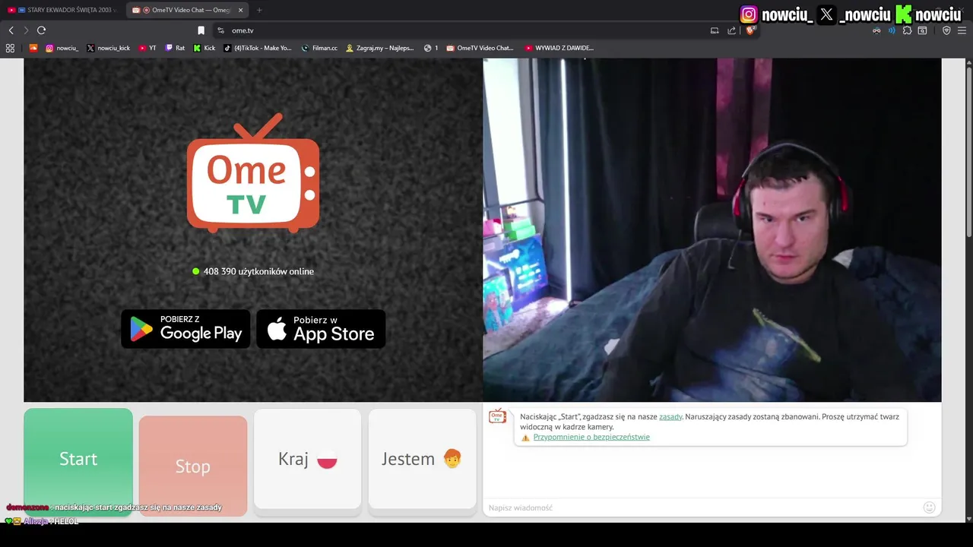Click the browser forward arrow

coord(26,30)
